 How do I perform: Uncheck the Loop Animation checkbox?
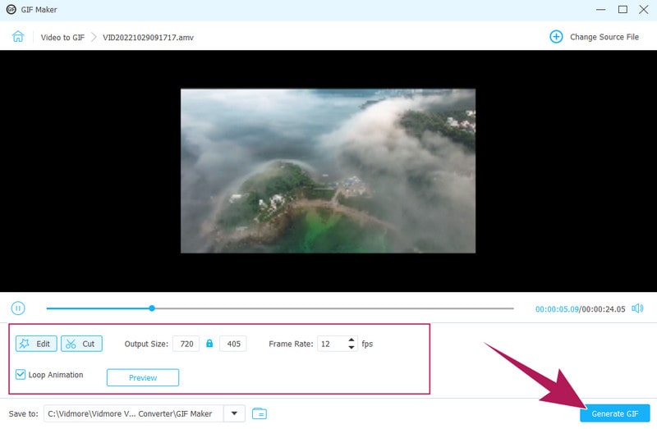tap(21, 374)
